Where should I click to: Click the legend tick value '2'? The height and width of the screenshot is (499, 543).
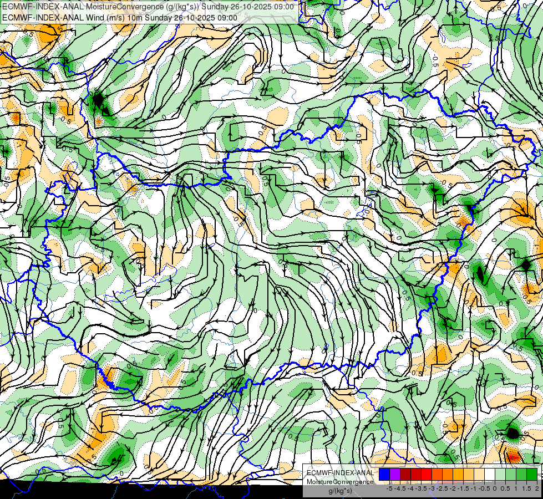(x=537, y=488)
